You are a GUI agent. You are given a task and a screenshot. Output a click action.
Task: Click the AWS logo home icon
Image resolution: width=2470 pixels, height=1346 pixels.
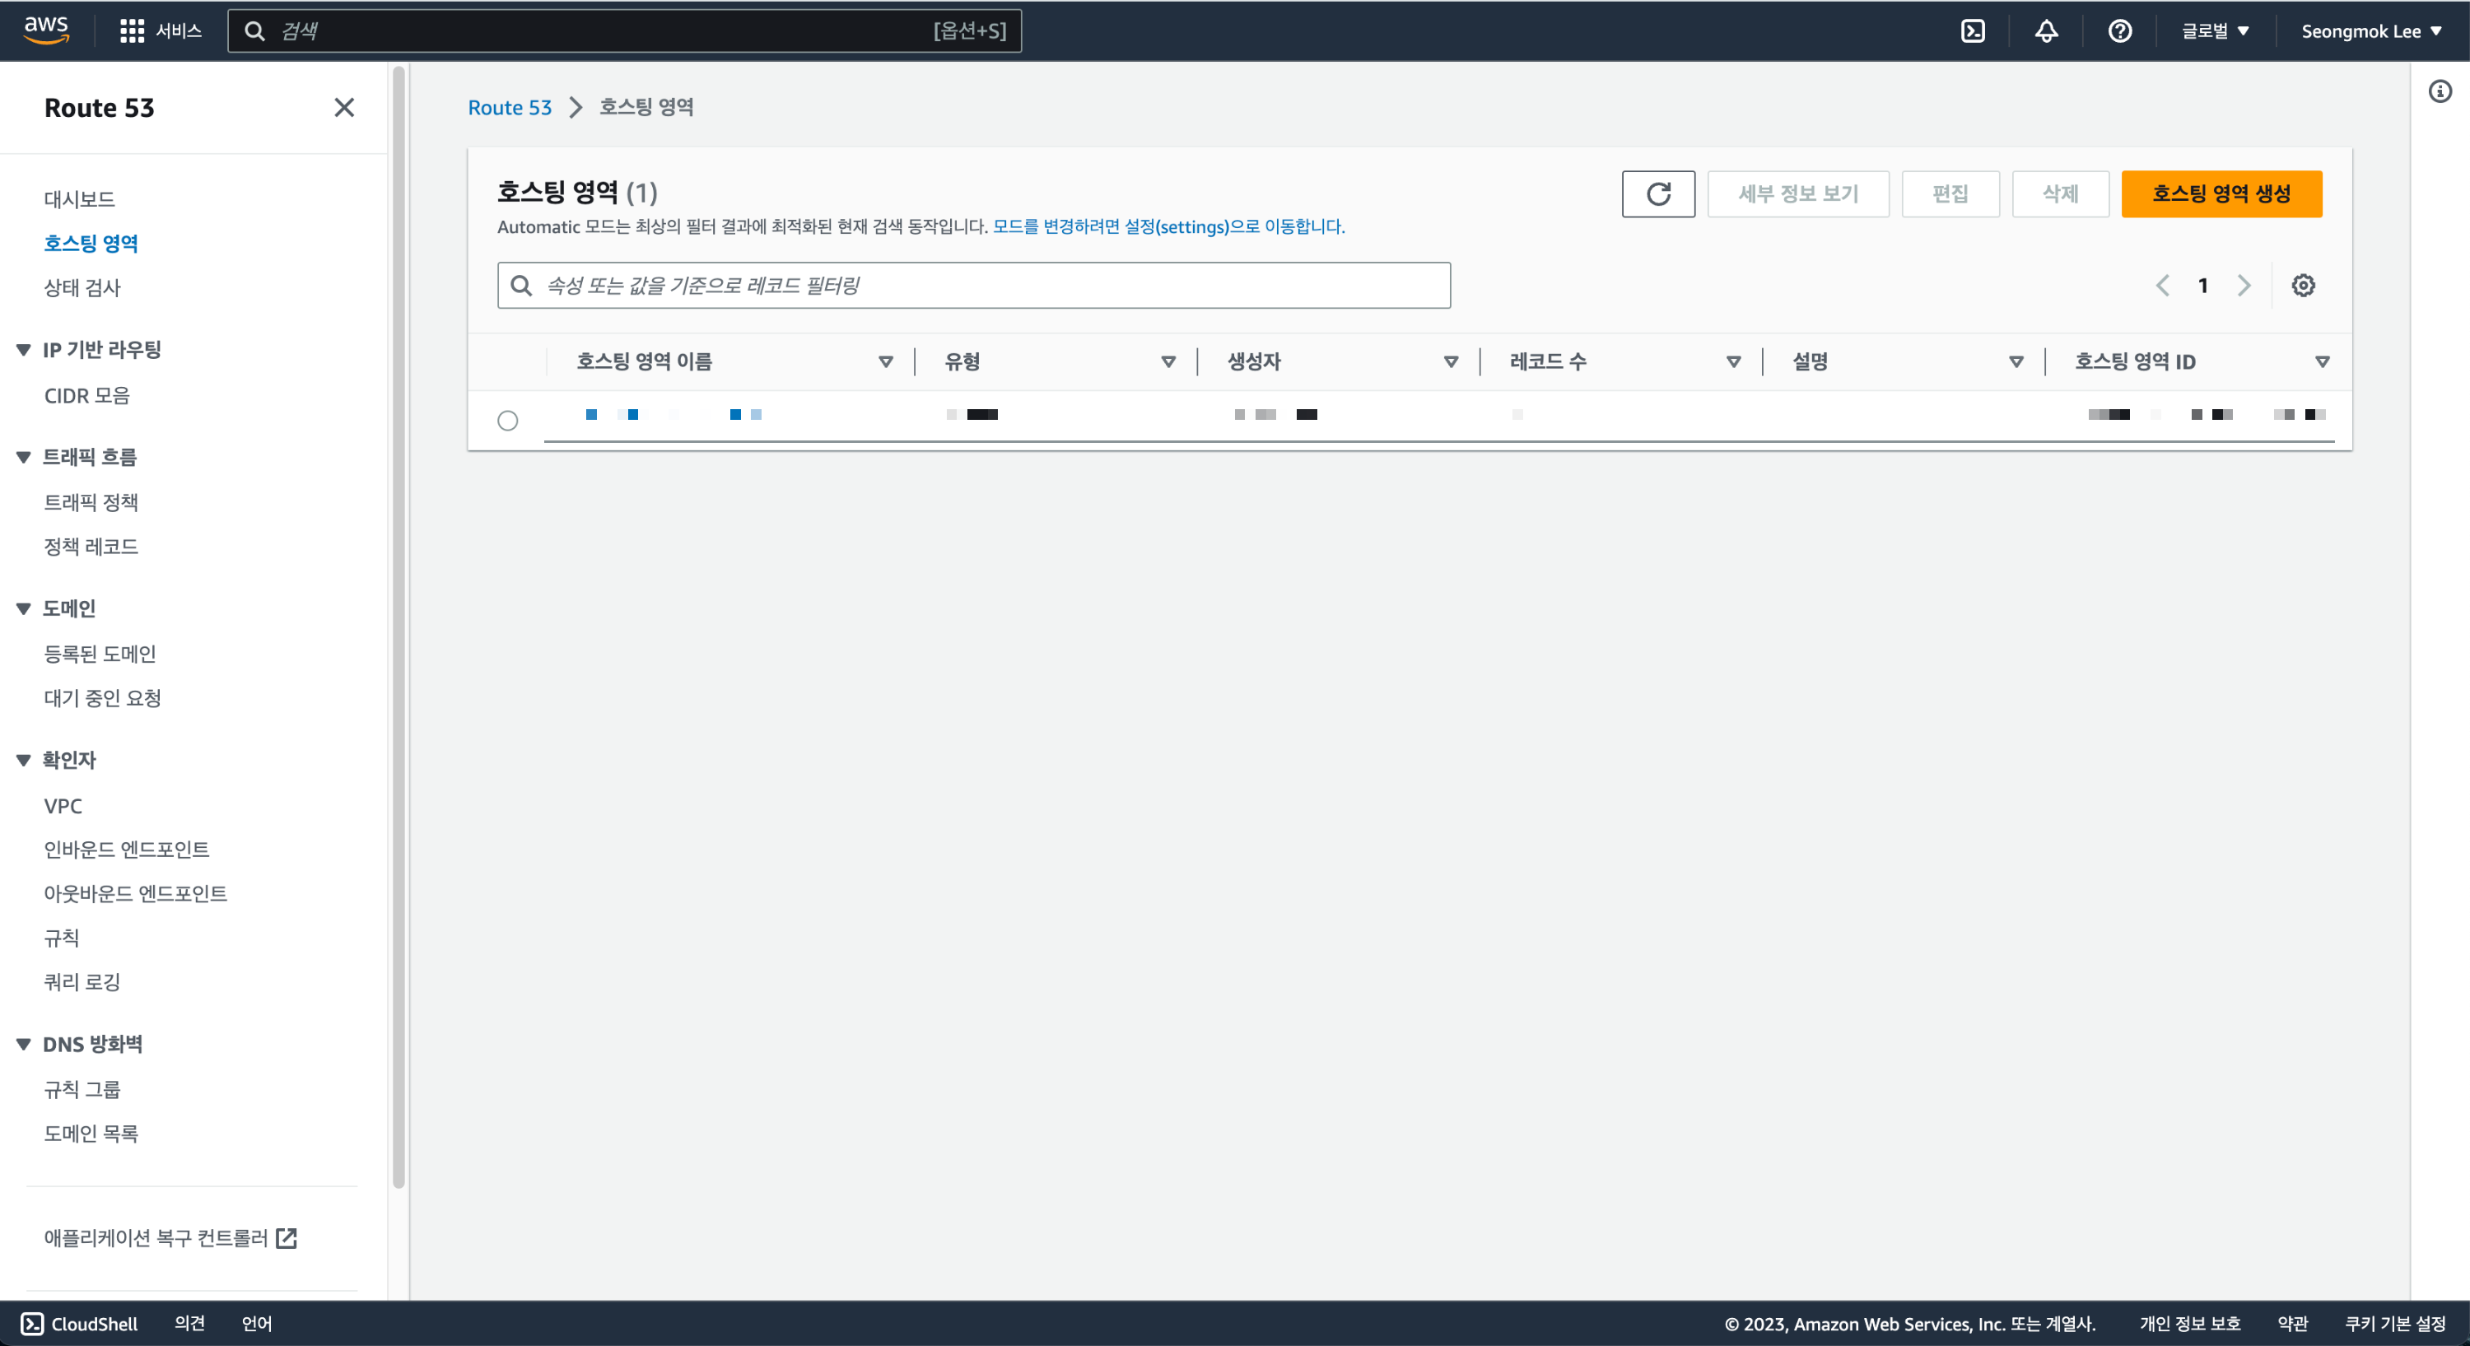(46, 29)
